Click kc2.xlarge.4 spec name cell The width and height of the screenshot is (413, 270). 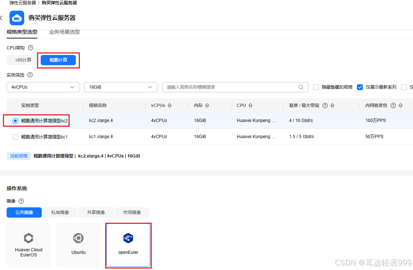(x=101, y=121)
